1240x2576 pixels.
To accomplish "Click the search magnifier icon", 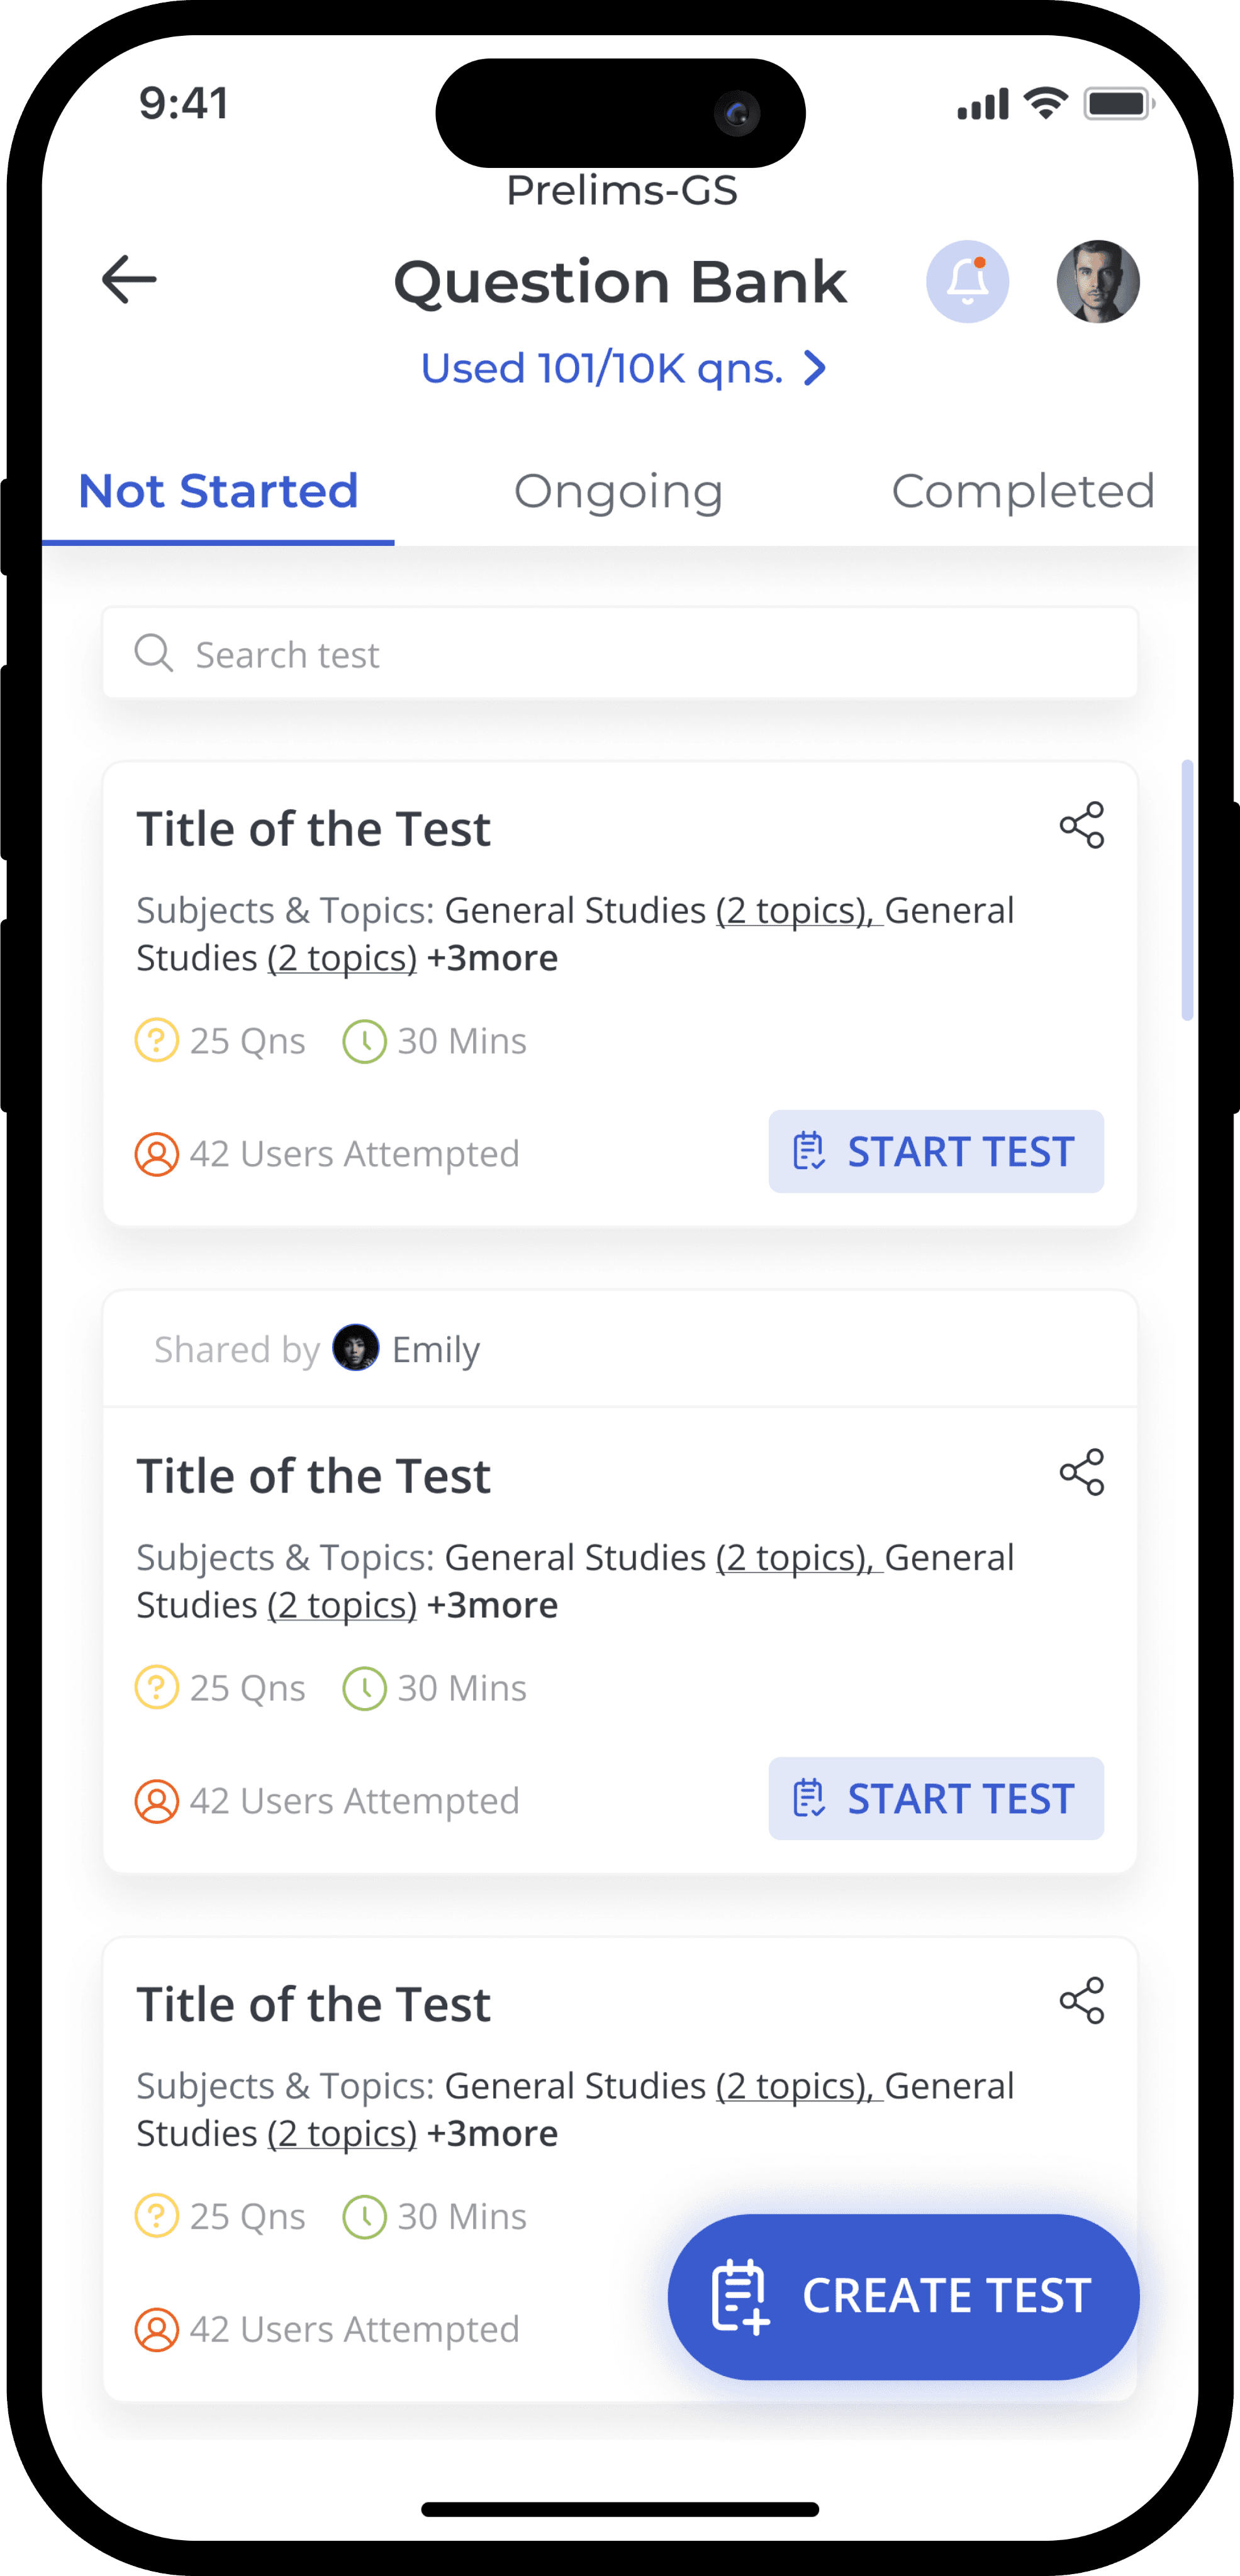I will click(154, 653).
